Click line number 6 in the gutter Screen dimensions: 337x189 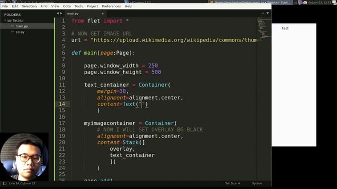63,52
